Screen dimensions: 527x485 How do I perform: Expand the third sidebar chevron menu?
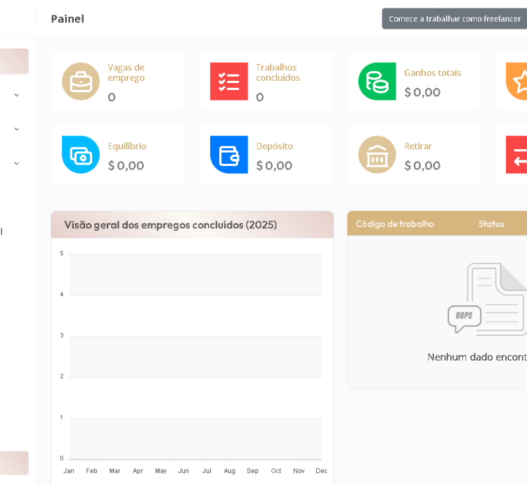coord(17,163)
